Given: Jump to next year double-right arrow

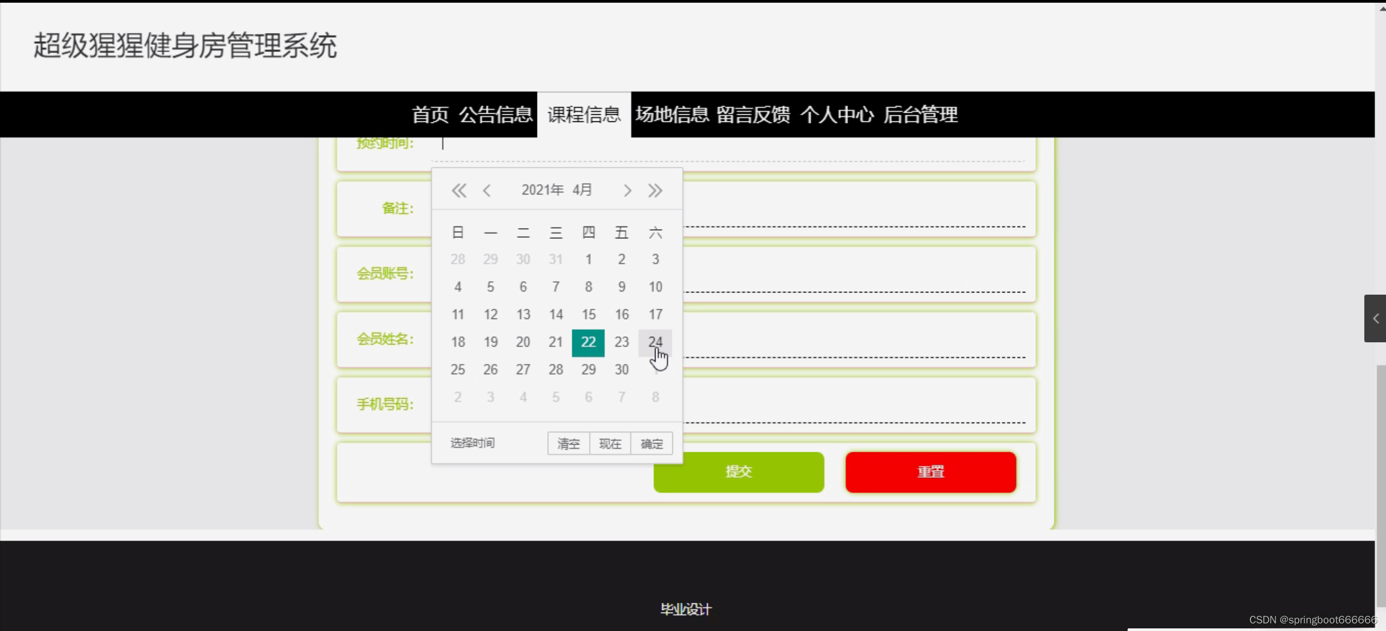Looking at the screenshot, I should pos(655,191).
